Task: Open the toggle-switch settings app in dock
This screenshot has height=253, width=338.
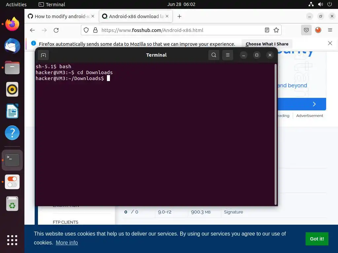Action: [12, 182]
